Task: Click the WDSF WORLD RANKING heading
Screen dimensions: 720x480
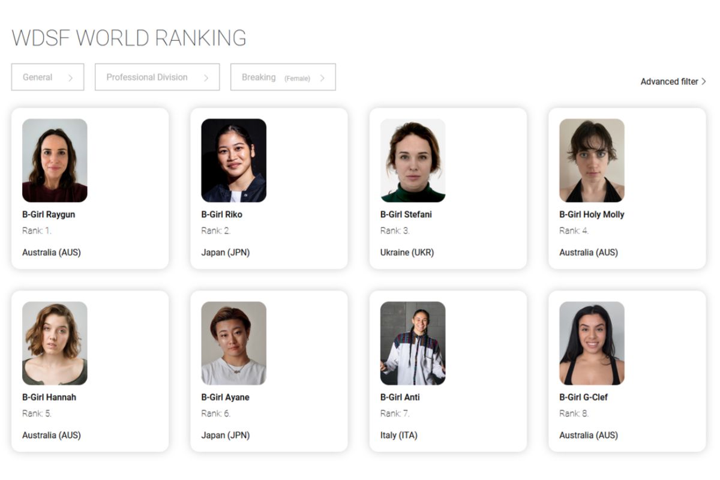Action: [x=129, y=38]
